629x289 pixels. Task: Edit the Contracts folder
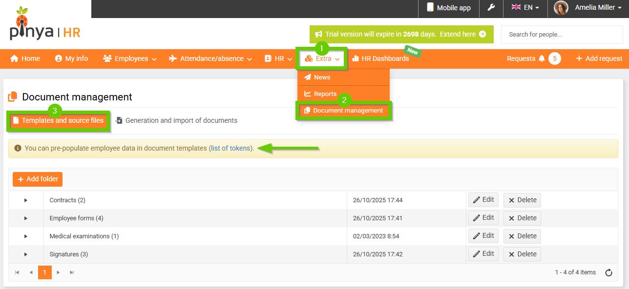click(x=483, y=200)
